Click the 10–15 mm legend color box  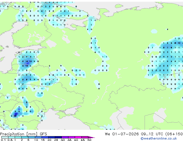point(38,137)
